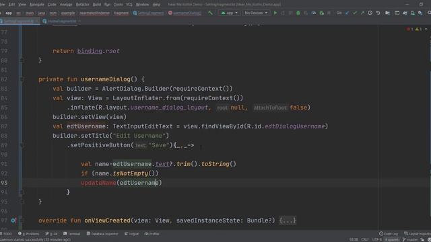Click the UTF-8 encoding status widget
Screen dimensions: 431x242
377,239
